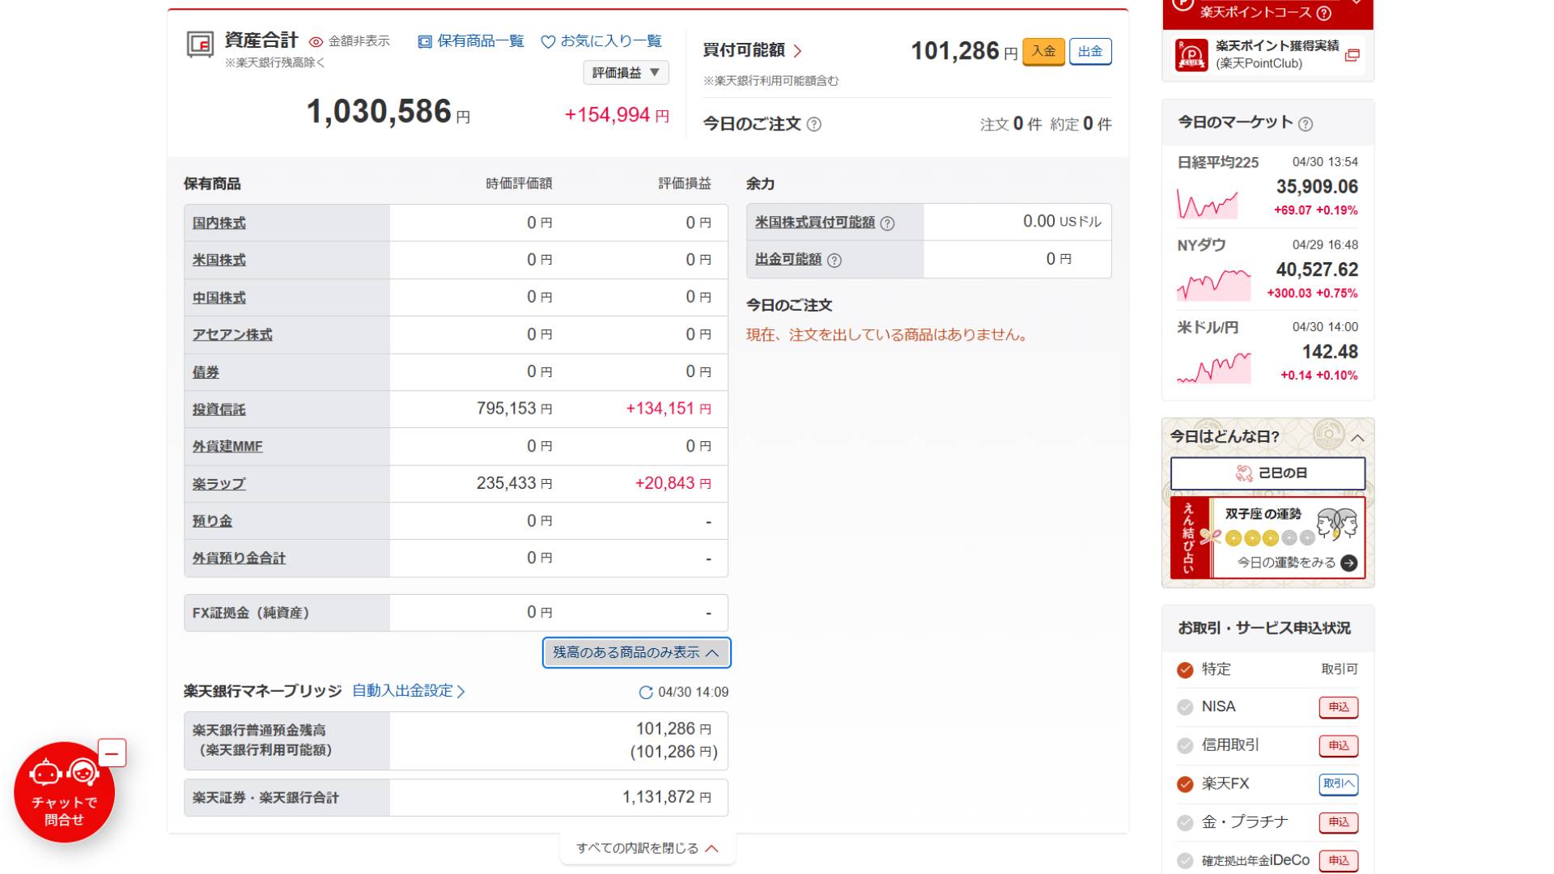This screenshot has height=874, width=1554.
Task: Show help for 米国株式買付可能額
Action: pyautogui.click(x=887, y=223)
